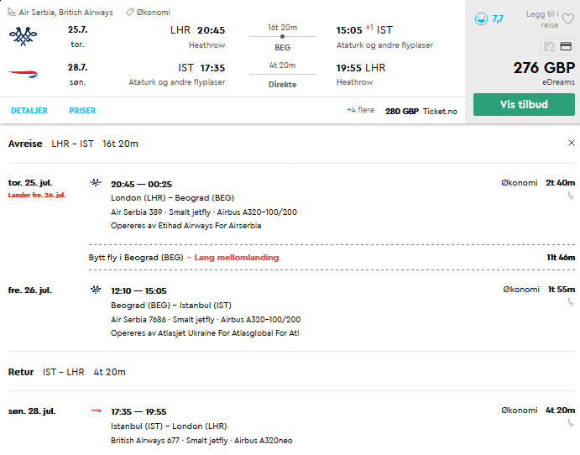Image resolution: width=580 pixels, height=455 pixels.
Task: Add trip to favorites with heart icon
Action: (x=568, y=18)
